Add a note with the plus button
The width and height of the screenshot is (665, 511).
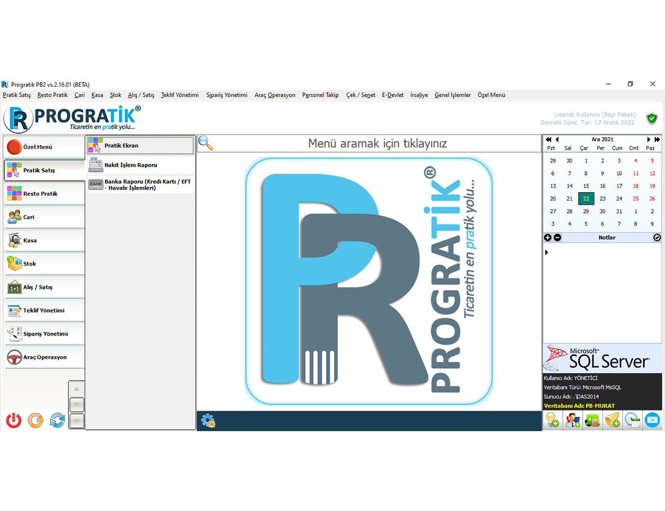click(548, 237)
